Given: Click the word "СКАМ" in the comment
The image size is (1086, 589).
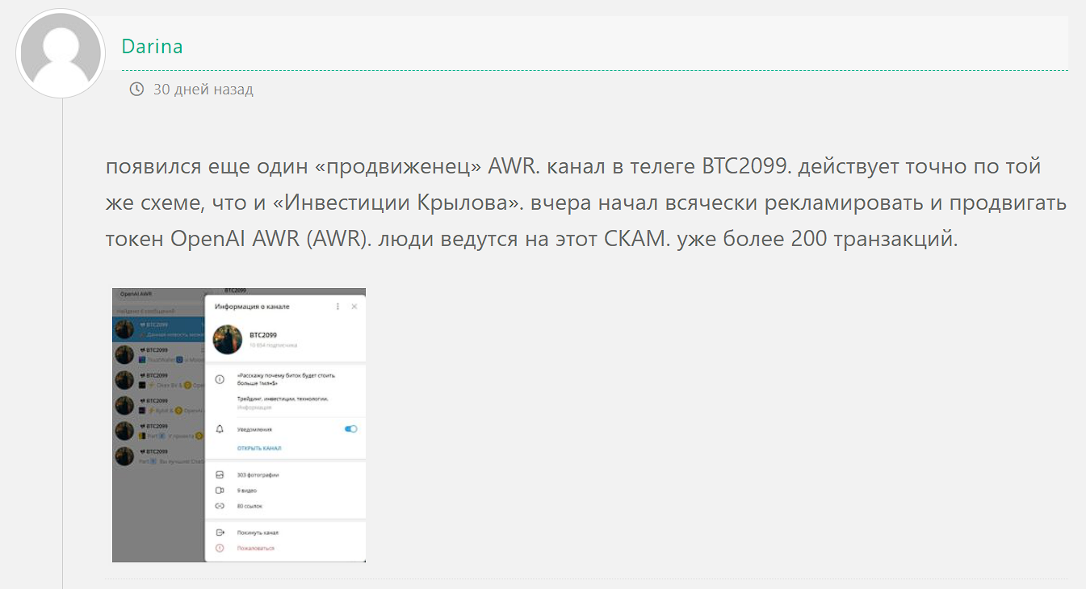Looking at the screenshot, I should tap(634, 240).
